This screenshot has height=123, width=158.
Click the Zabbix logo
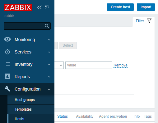coord(18,7)
